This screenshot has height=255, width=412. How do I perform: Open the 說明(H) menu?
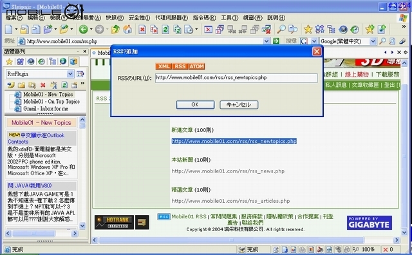[x=276, y=17]
